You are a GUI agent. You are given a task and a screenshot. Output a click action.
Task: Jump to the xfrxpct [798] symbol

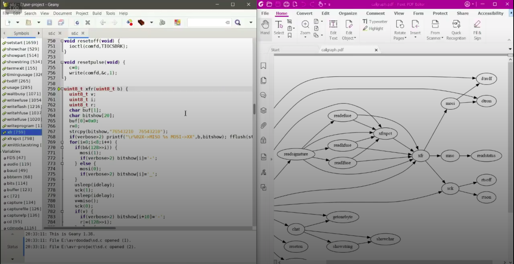tap(21, 139)
